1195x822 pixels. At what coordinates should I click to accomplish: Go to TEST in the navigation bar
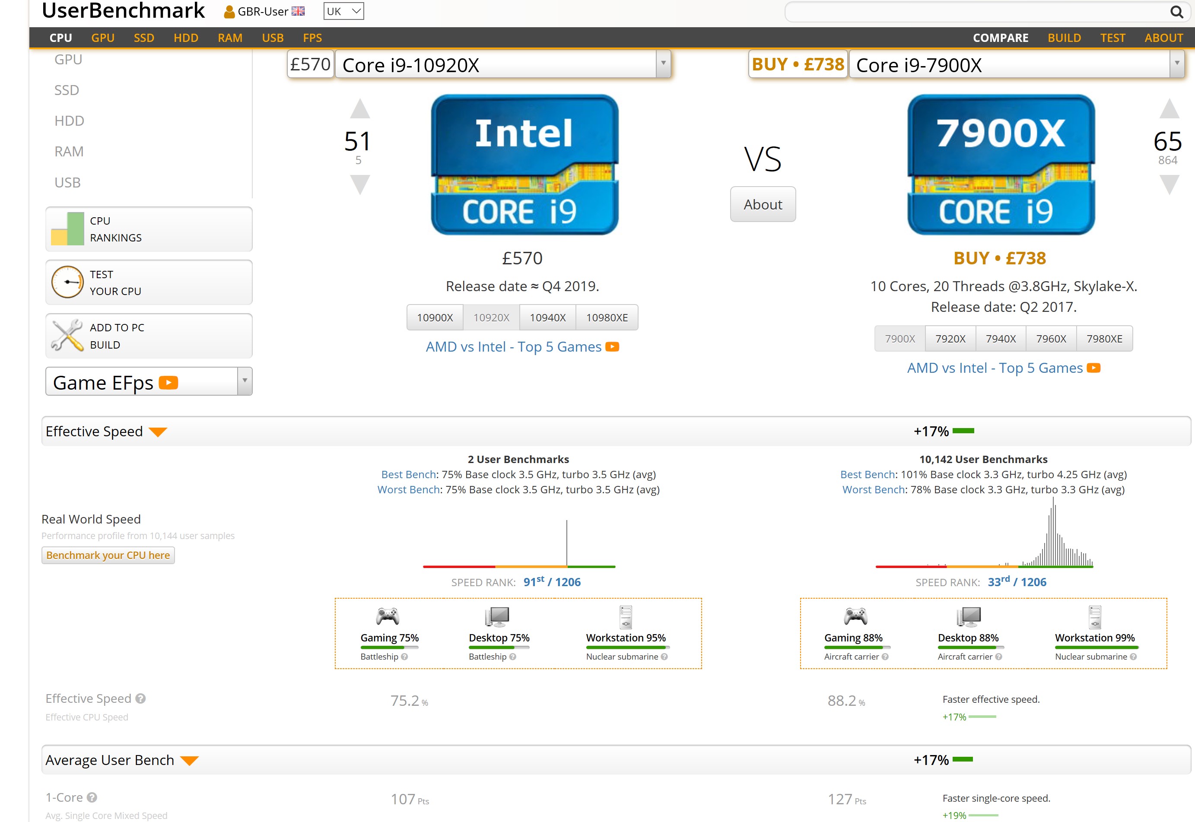[x=1112, y=38]
